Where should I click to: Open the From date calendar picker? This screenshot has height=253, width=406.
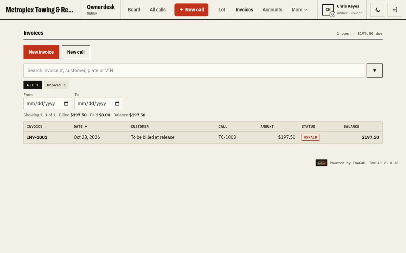(66, 104)
